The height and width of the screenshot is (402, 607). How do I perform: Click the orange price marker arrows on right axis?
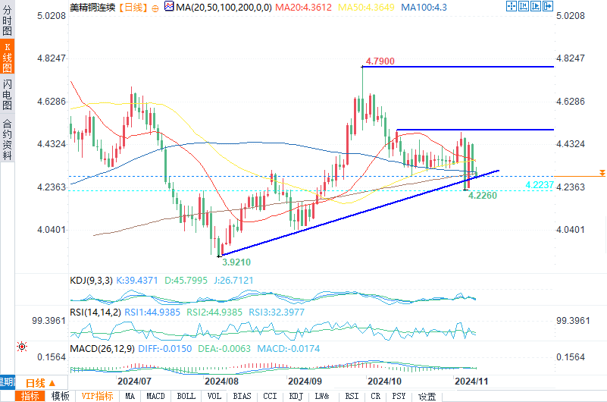pos(602,173)
